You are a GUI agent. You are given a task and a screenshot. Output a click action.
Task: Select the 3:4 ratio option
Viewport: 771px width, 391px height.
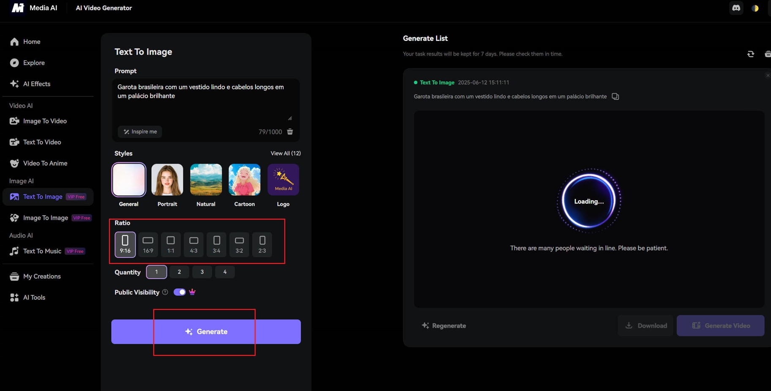pos(216,244)
